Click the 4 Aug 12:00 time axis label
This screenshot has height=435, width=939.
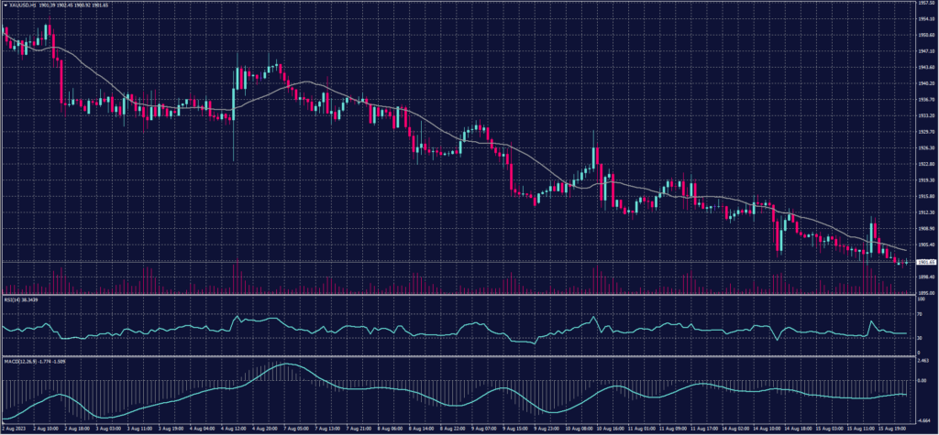tap(234, 428)
